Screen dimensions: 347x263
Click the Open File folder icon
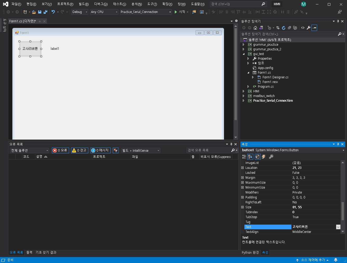pos(34,12)
